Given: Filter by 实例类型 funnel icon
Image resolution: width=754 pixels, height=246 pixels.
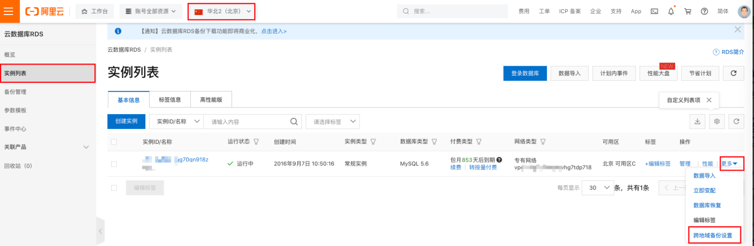Looking at the screenshot, I should (373, 141).
